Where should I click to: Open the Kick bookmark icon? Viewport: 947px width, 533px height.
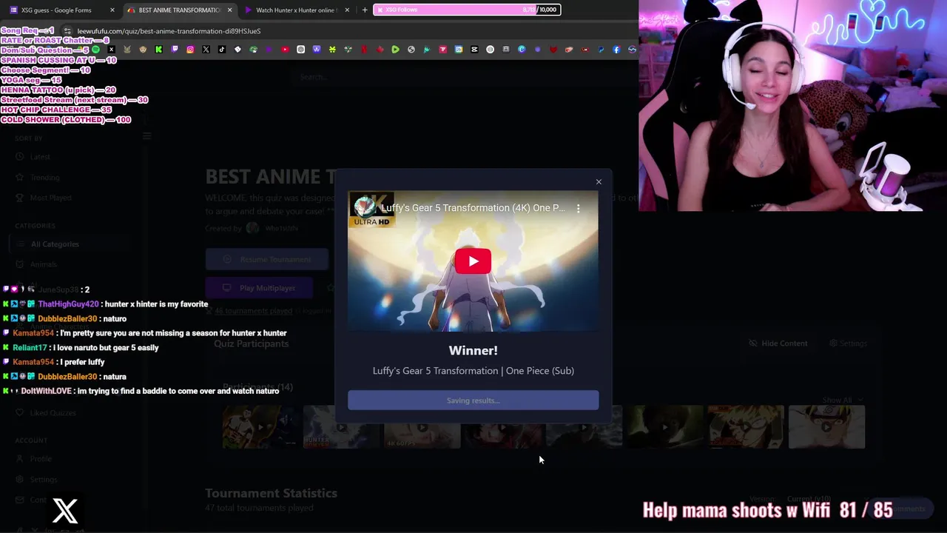point(158,50)
